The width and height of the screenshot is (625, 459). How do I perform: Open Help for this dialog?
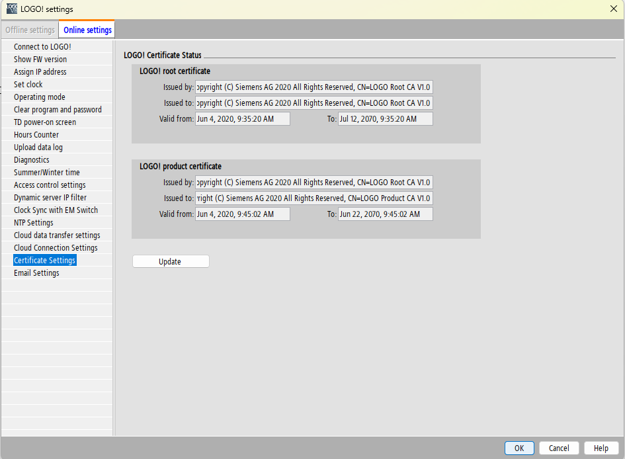click(x=601, y=448)
